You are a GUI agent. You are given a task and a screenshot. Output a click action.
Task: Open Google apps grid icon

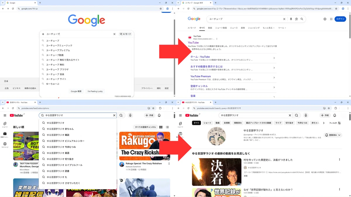coord(331,19)
